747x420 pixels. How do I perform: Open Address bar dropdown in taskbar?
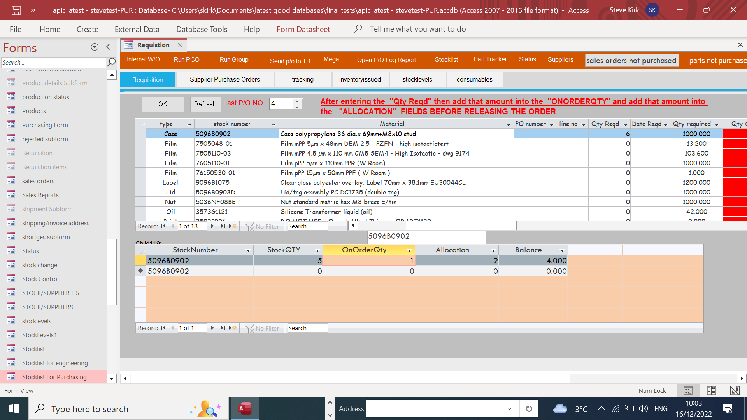tap(510, 409)
